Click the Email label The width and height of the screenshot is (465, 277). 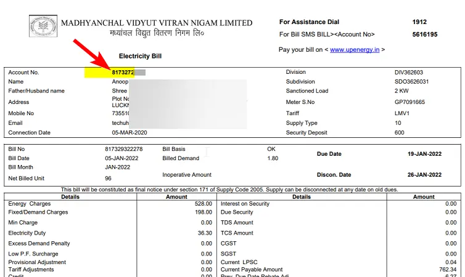(x=15, y=123)
